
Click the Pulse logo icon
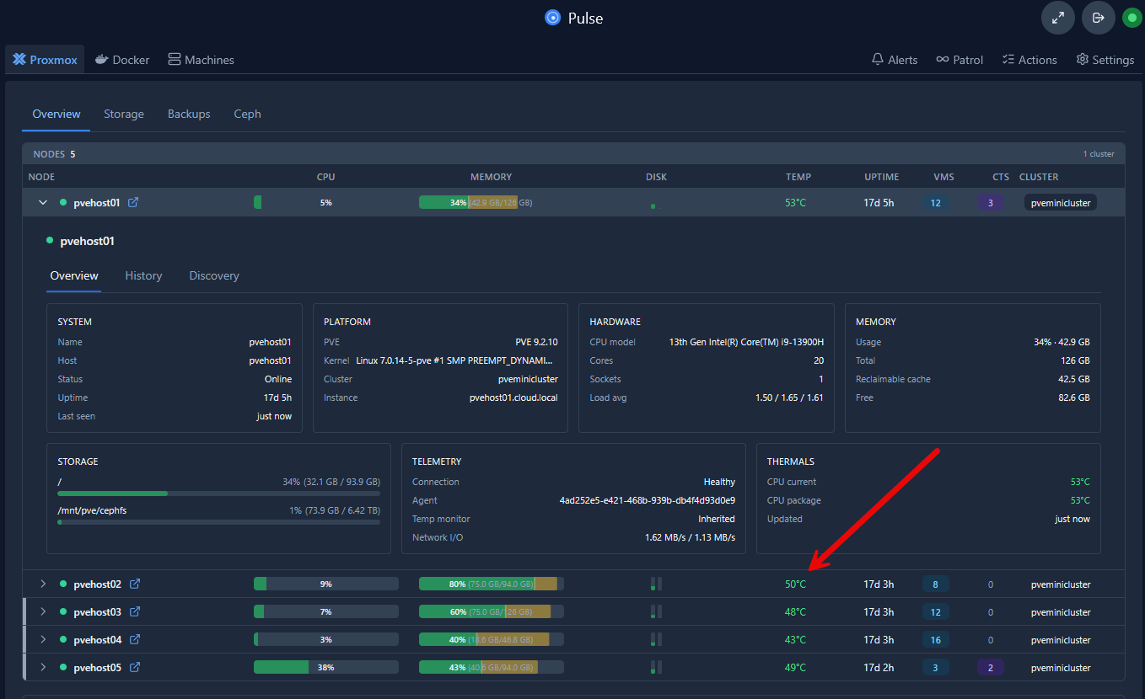click(x=553, y=18)
